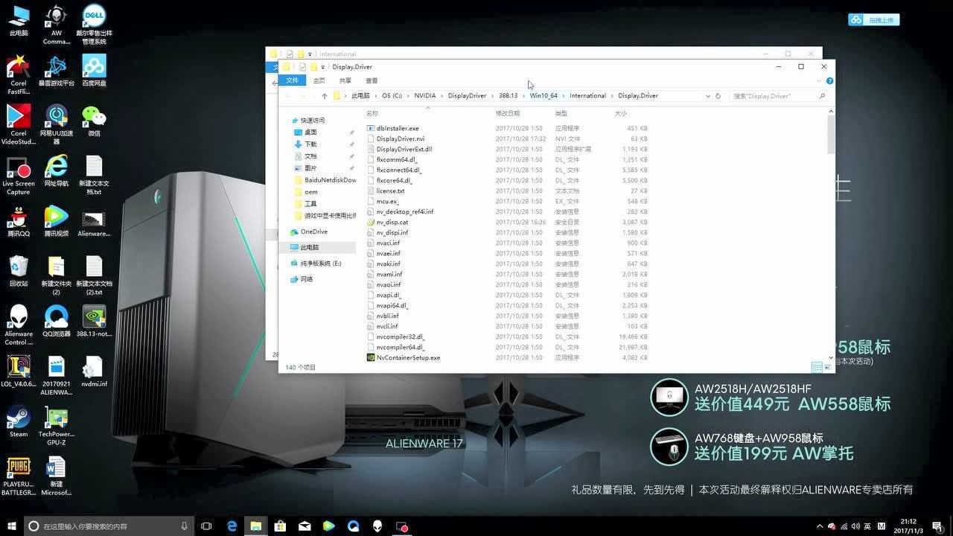Screen dimensions: 953x536
Task: Click the dbInstaller.exe file icon
Action: point(371,128)
